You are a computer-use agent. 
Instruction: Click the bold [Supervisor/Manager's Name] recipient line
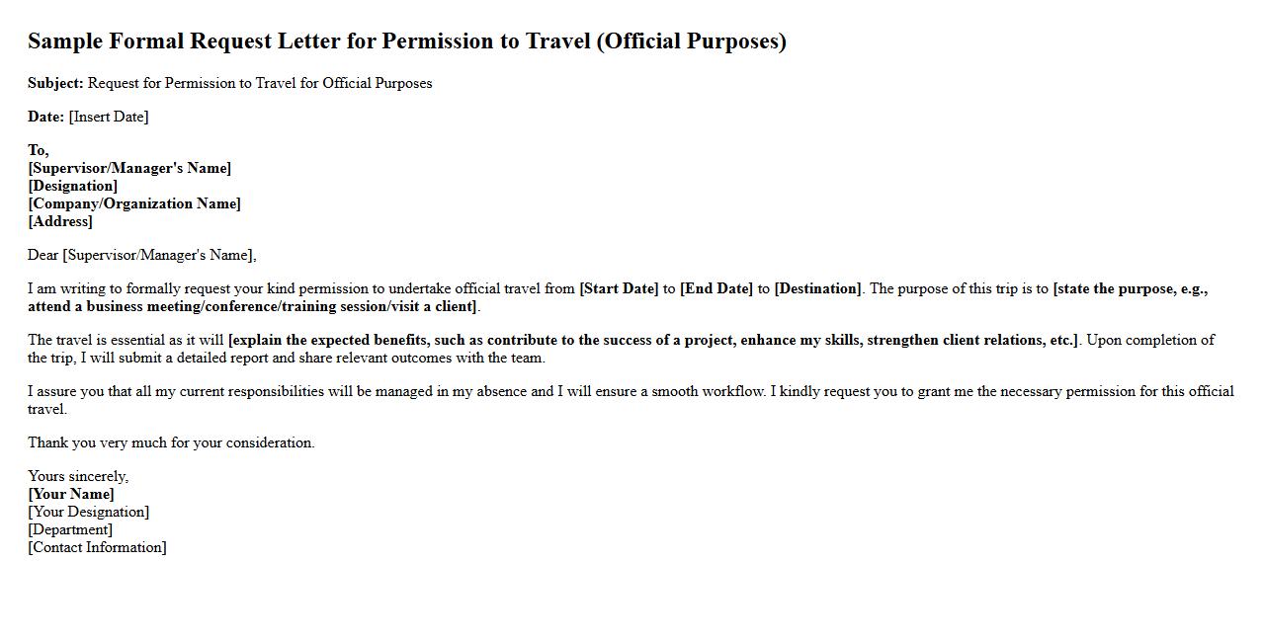click(129, 168)
